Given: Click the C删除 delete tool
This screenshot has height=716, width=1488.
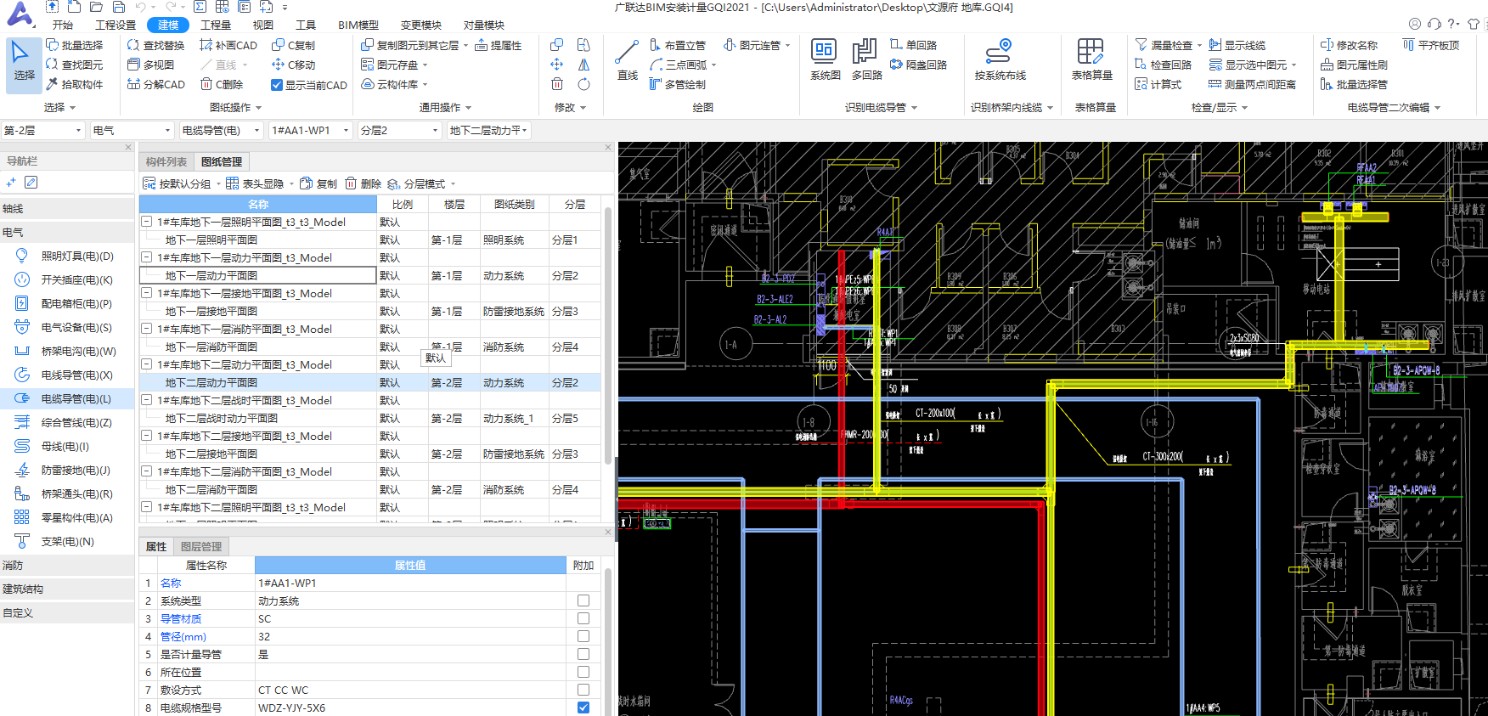Looking at the screenshot, I should pos(222,84).
